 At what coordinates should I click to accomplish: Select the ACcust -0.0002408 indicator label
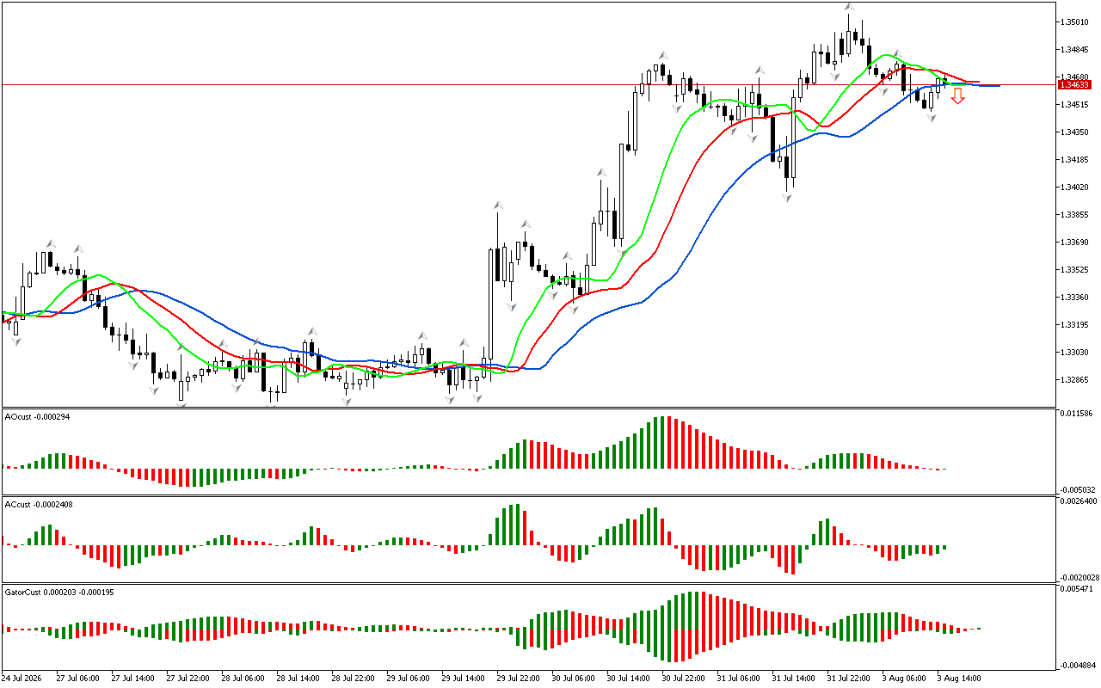coord(39,504)
